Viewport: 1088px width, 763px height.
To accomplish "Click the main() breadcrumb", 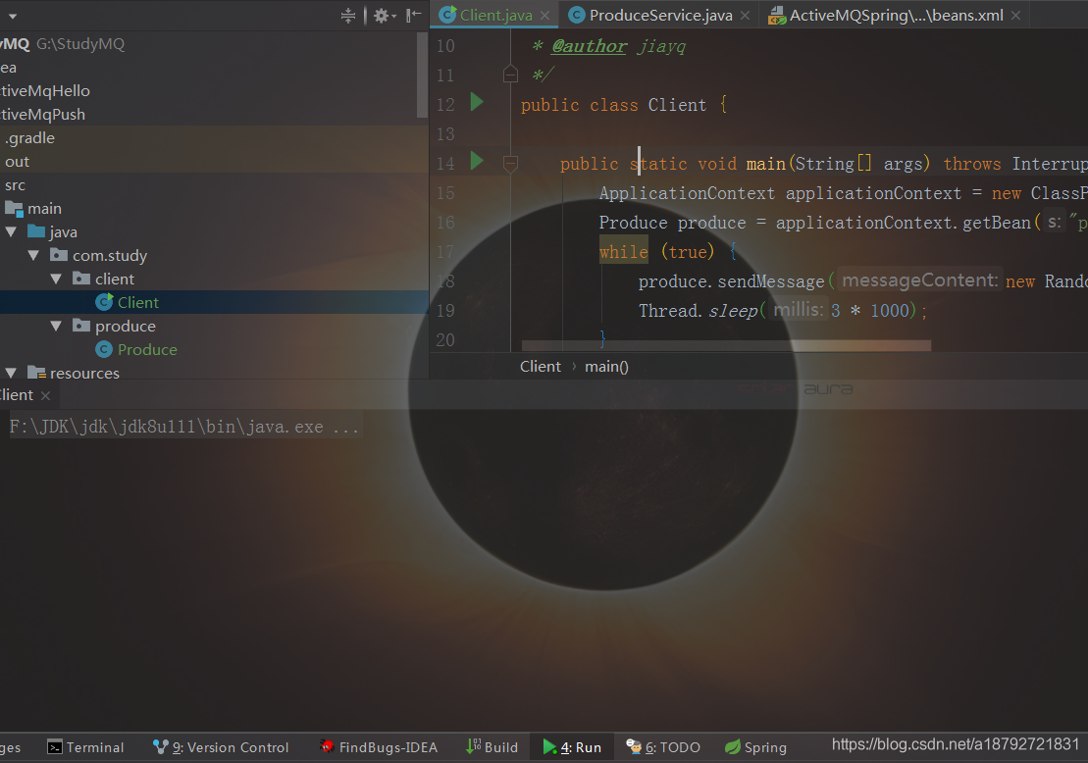I will (606, 366).
